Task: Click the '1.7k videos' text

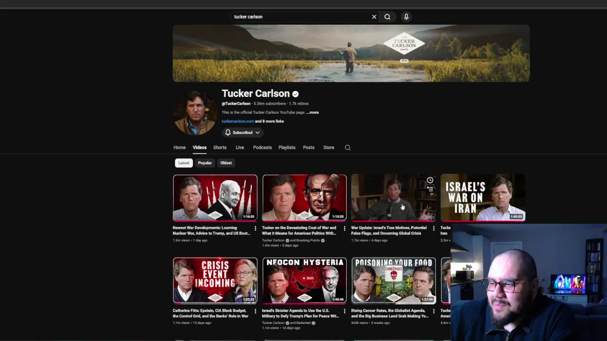Action: click(x=299, y=103)
